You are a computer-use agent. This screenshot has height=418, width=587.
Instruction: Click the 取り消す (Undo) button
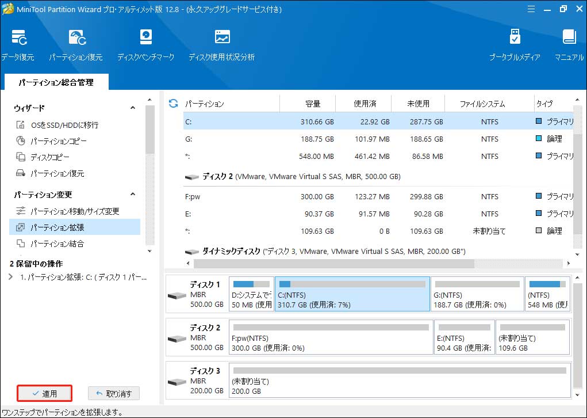click(x=114, y=394)
